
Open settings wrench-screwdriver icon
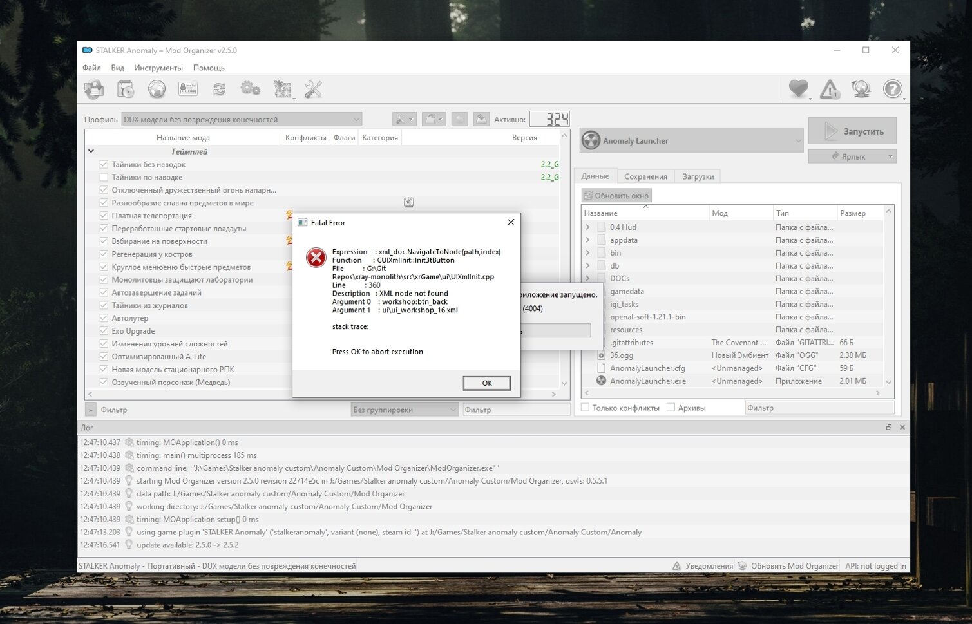coord(314,89)
